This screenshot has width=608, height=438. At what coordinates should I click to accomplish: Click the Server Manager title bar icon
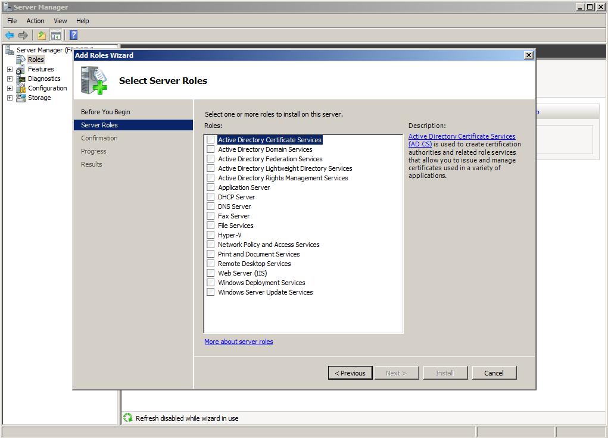click(x=7, y=7)
